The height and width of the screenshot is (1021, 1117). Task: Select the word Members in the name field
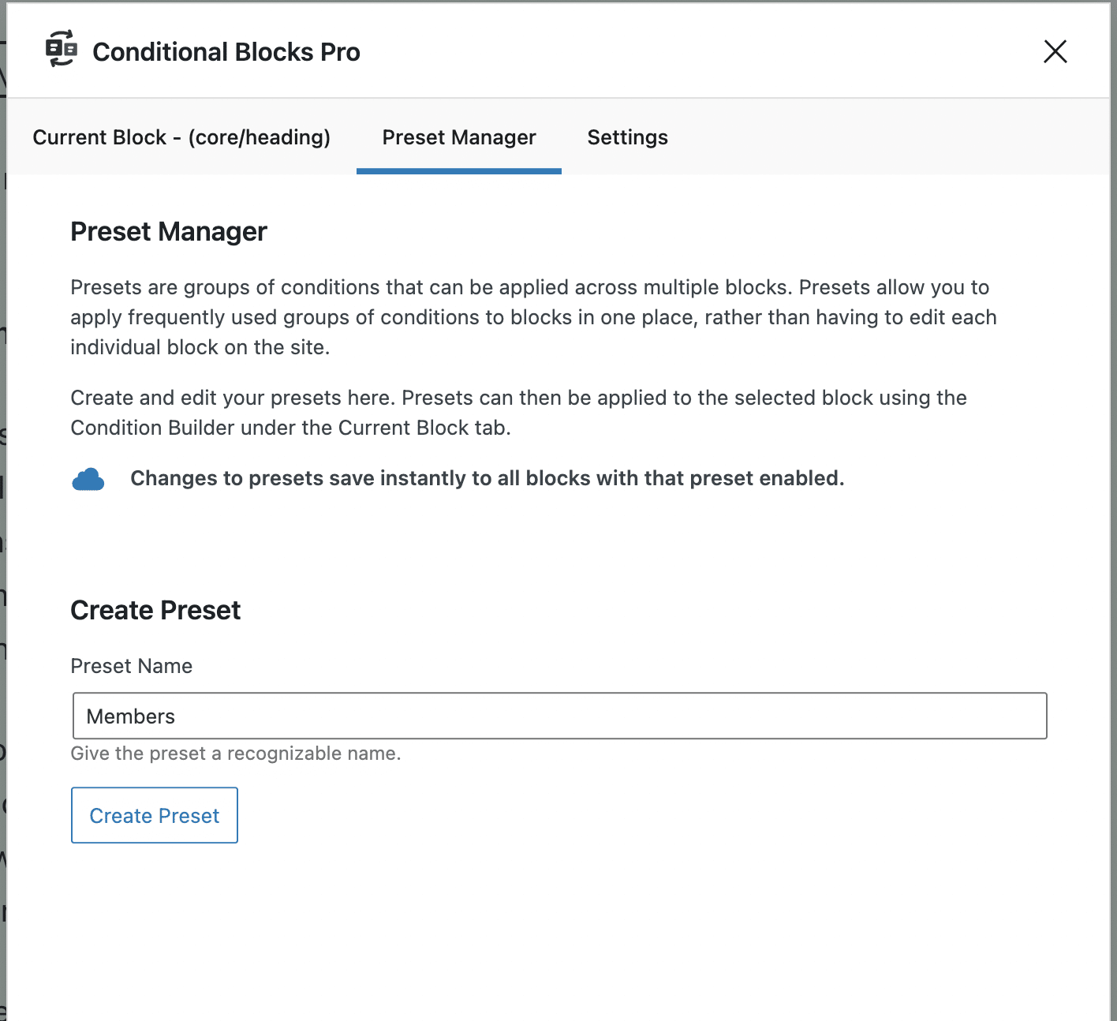pos(131,716)
